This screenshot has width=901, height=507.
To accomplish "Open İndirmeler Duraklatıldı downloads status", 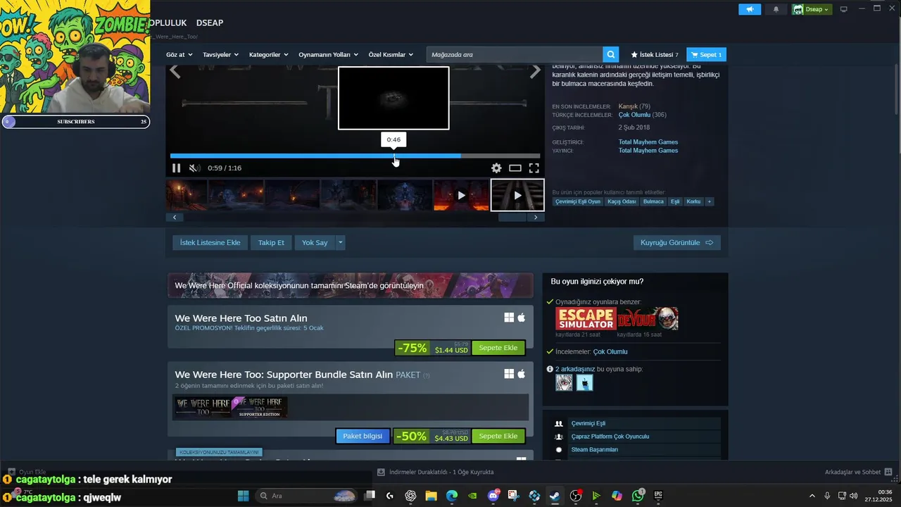I will pos(435,472).
